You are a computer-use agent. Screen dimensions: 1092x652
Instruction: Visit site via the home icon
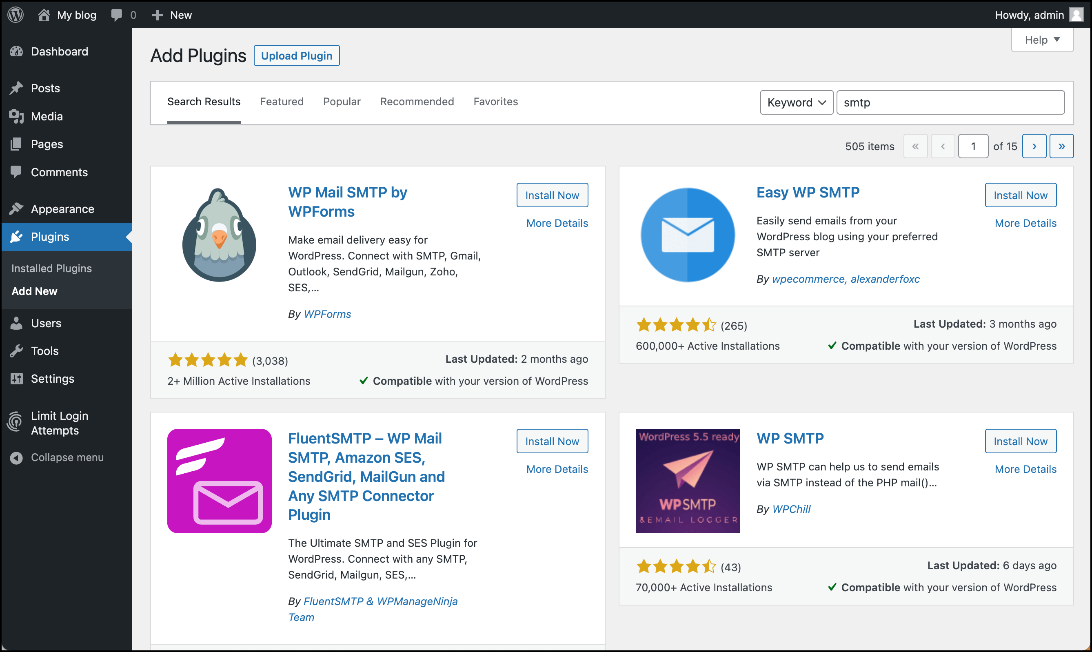(x=44, y=15)
